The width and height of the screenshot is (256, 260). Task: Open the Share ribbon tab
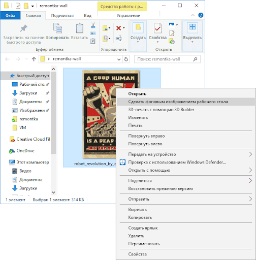(x=62, y=16)
